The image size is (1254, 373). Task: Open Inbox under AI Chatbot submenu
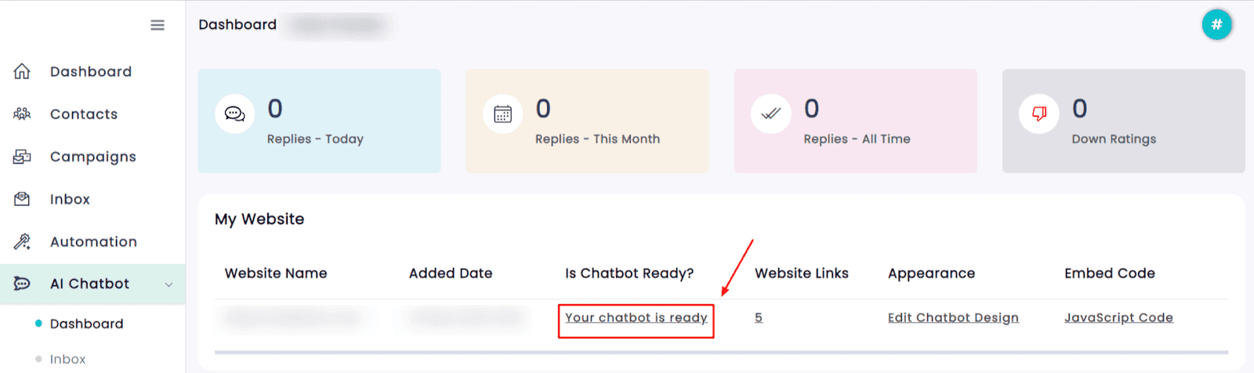(x=67, y=359)
